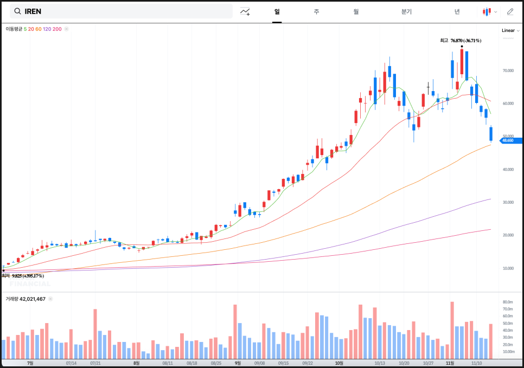Close the 거래량 volume indicator with its X
The height and width of the screenshot is (368, 524).
click(x=50, y=299)
